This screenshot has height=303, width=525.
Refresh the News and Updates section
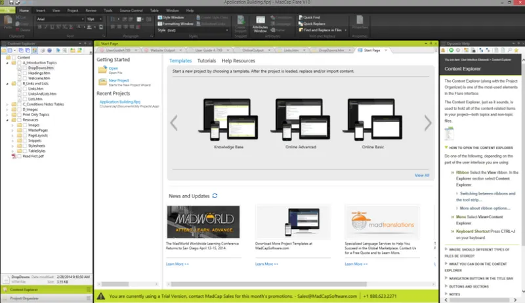(x=215, y=195)
